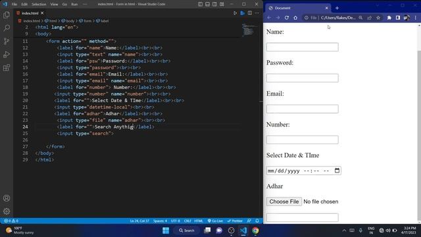The width and height of the screenshot is (421, 237).
Task: Toggle Primary Side Bar layout icon
Action: coord(200,4)
